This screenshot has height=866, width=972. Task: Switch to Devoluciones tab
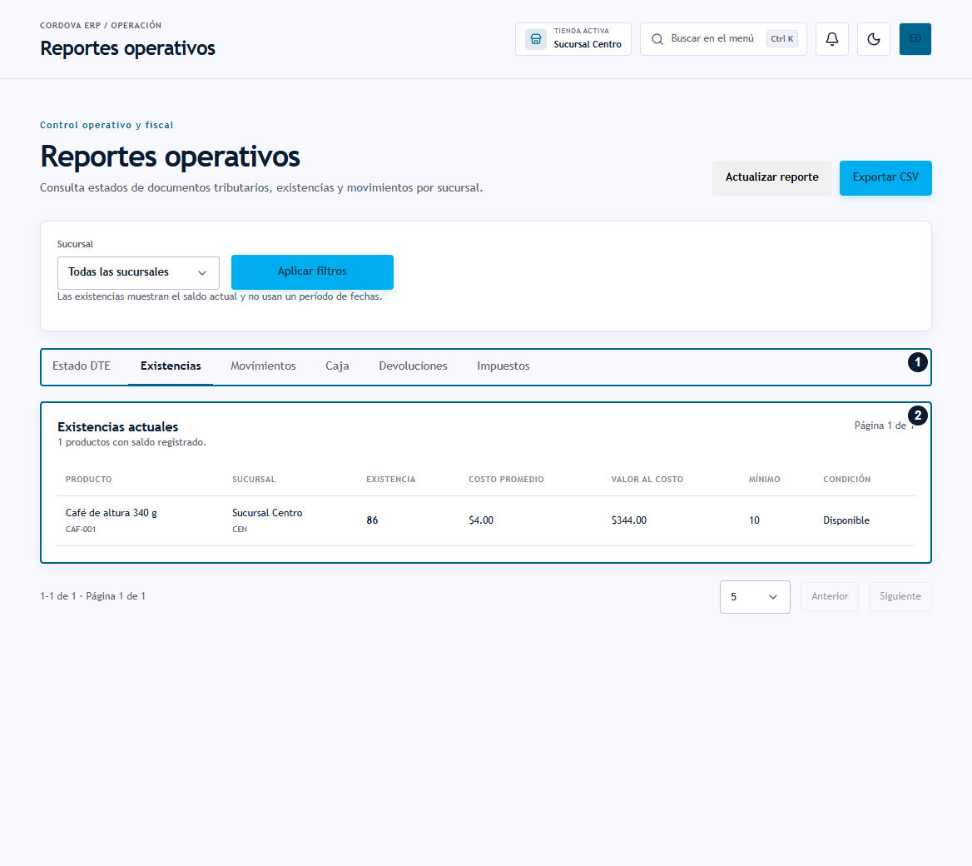click(413, 366)
